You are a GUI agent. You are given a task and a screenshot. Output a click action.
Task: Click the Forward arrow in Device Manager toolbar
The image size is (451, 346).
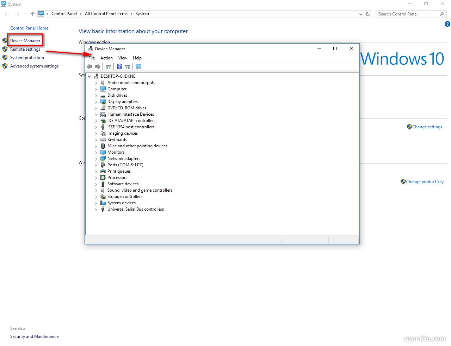(x=98, y=67)
